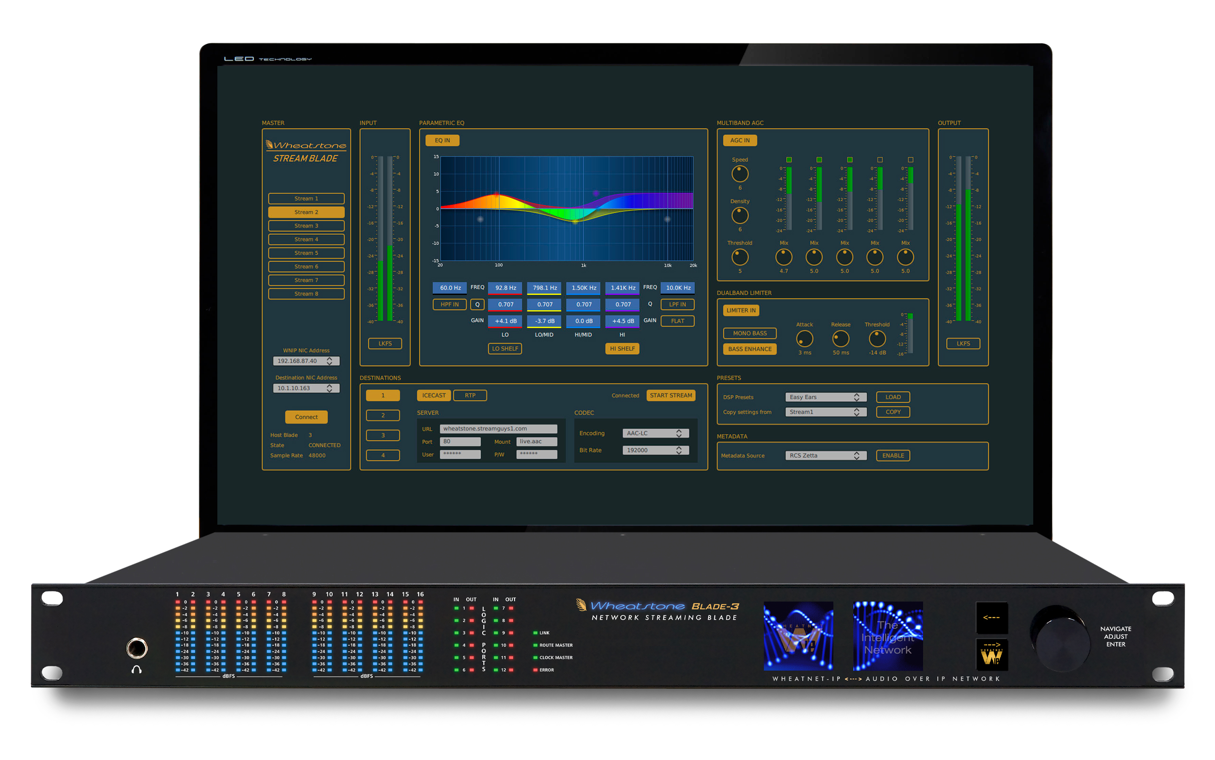Image resolution: width=1215 pixels, height=760 pixels.
Task: Toggle first AGC band checkbox
Action: click(x=789, y=159)
